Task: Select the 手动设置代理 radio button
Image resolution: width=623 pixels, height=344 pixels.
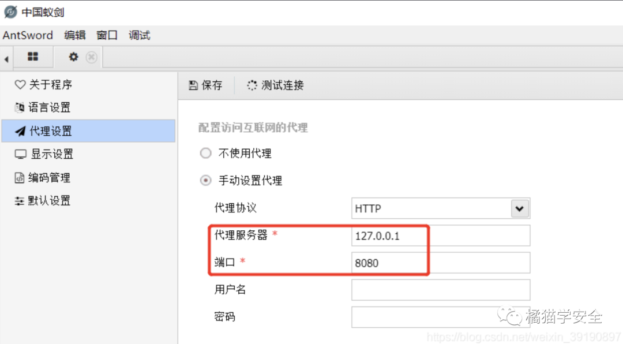Action: [x=205, y=181]
